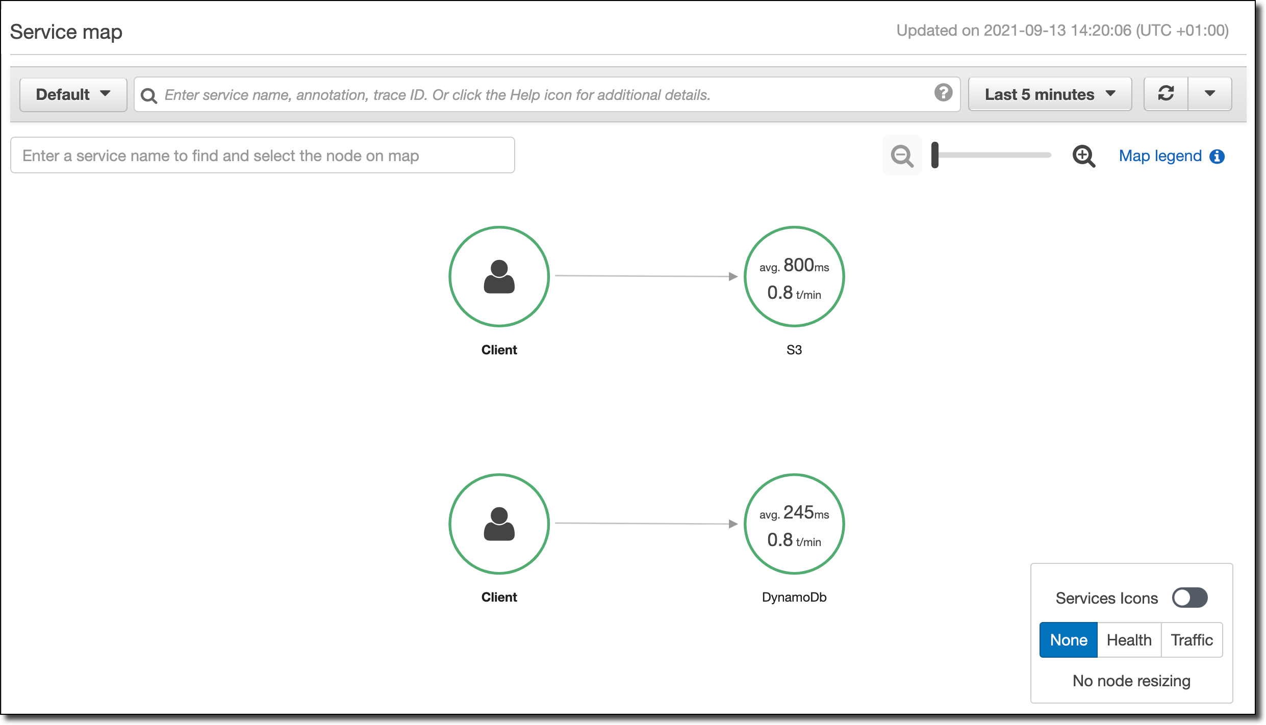Switch node sizing to Health
The image size is (1266, 725).
point(1129,640)
